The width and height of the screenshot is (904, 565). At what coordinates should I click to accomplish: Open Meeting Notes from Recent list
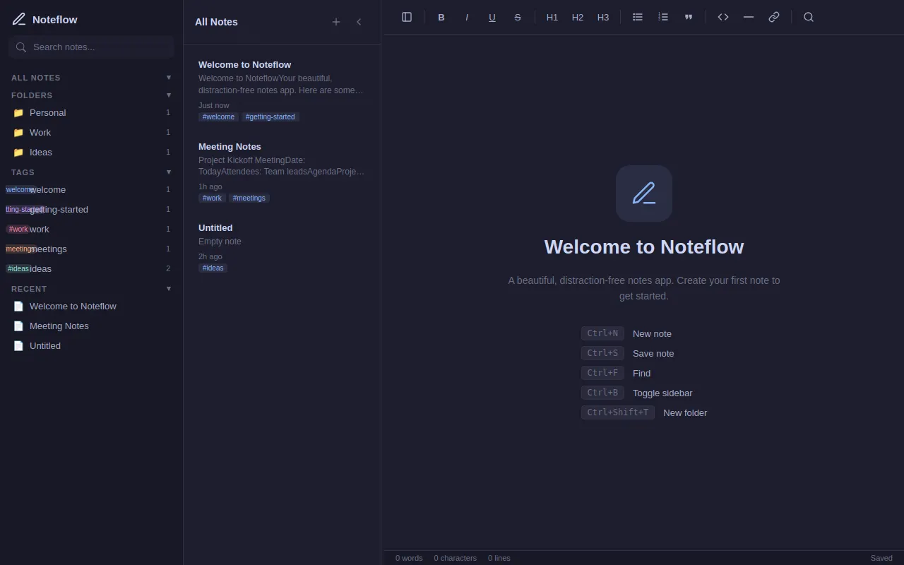click(x=91, y=326)
